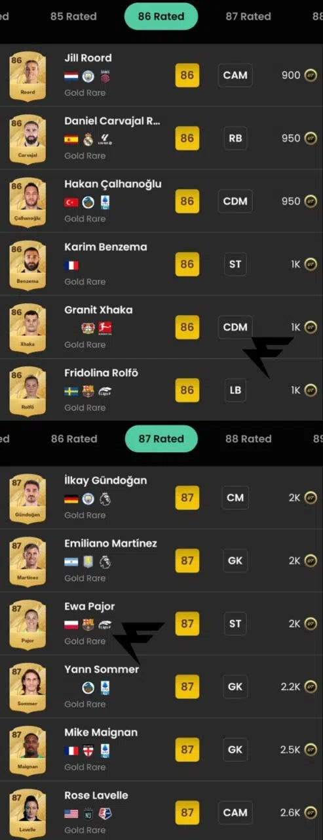Open Jill Roord's player card thumbnail

[x=28, y=75]
